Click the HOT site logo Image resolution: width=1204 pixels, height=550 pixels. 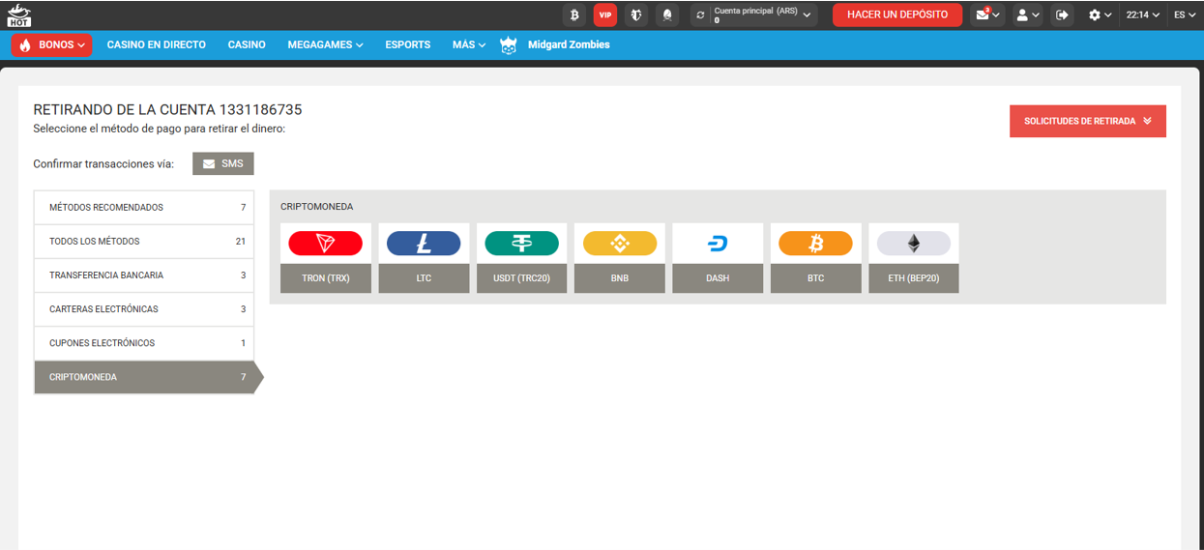[18, 14]
